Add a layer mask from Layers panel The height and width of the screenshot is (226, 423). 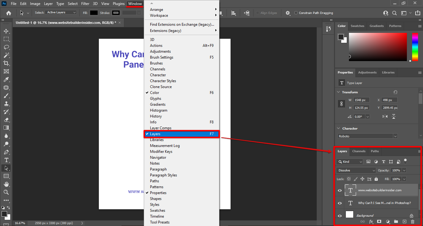pyautogui.click(x=379, y=221)
